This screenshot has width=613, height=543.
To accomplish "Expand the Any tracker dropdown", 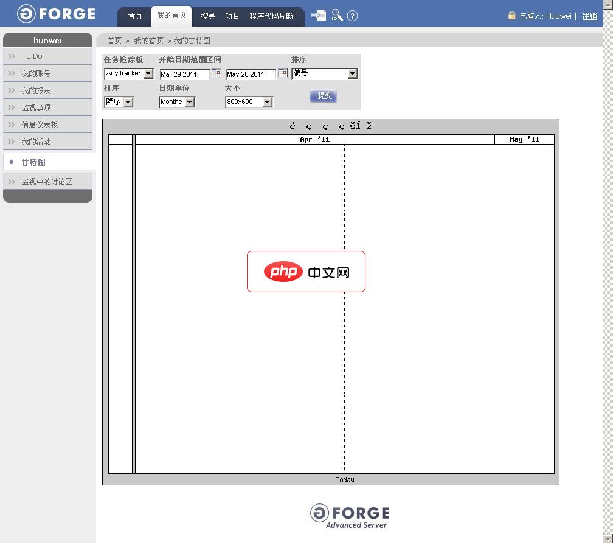I will click(148, 74).
